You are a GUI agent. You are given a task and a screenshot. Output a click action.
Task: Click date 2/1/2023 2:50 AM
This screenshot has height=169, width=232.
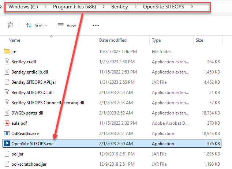tap(116, 143)
